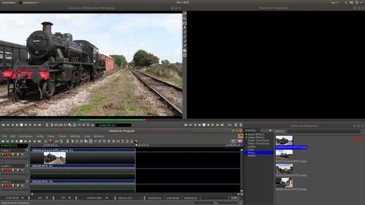Stop playback in Program timeline transport
The height and width of the screenshot is (205, 365).
pyautogui.click(x=21, y=141)
